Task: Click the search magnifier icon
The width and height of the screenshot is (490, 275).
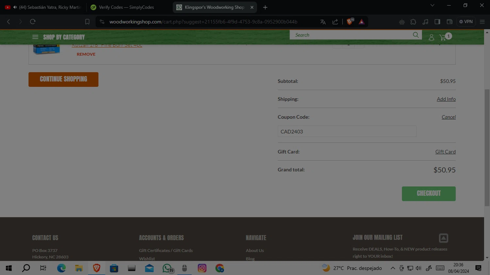Action: (416, 35)
